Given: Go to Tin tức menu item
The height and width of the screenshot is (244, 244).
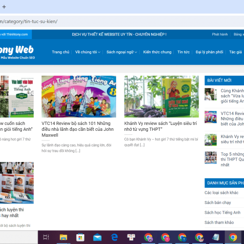Looking at the screenshot, I should click(183, 52).
